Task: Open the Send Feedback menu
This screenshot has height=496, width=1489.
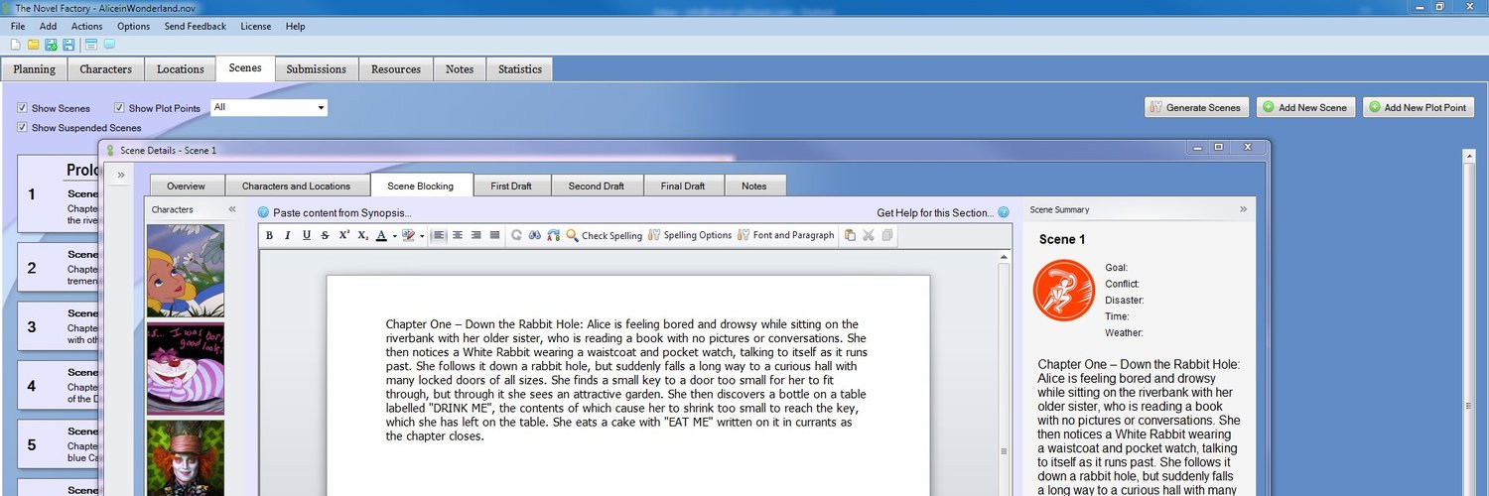Action: coord(195,26)
